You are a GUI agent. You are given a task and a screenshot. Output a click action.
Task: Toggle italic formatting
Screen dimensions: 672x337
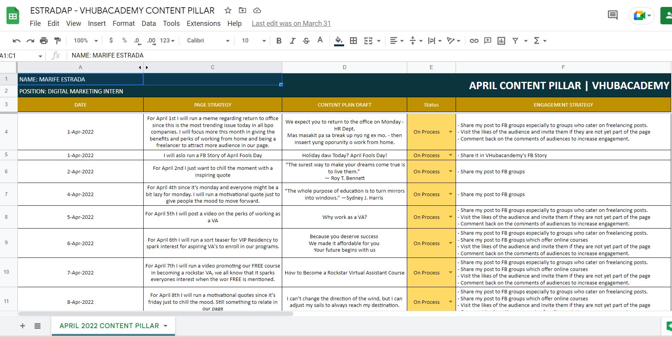point(293,41)
